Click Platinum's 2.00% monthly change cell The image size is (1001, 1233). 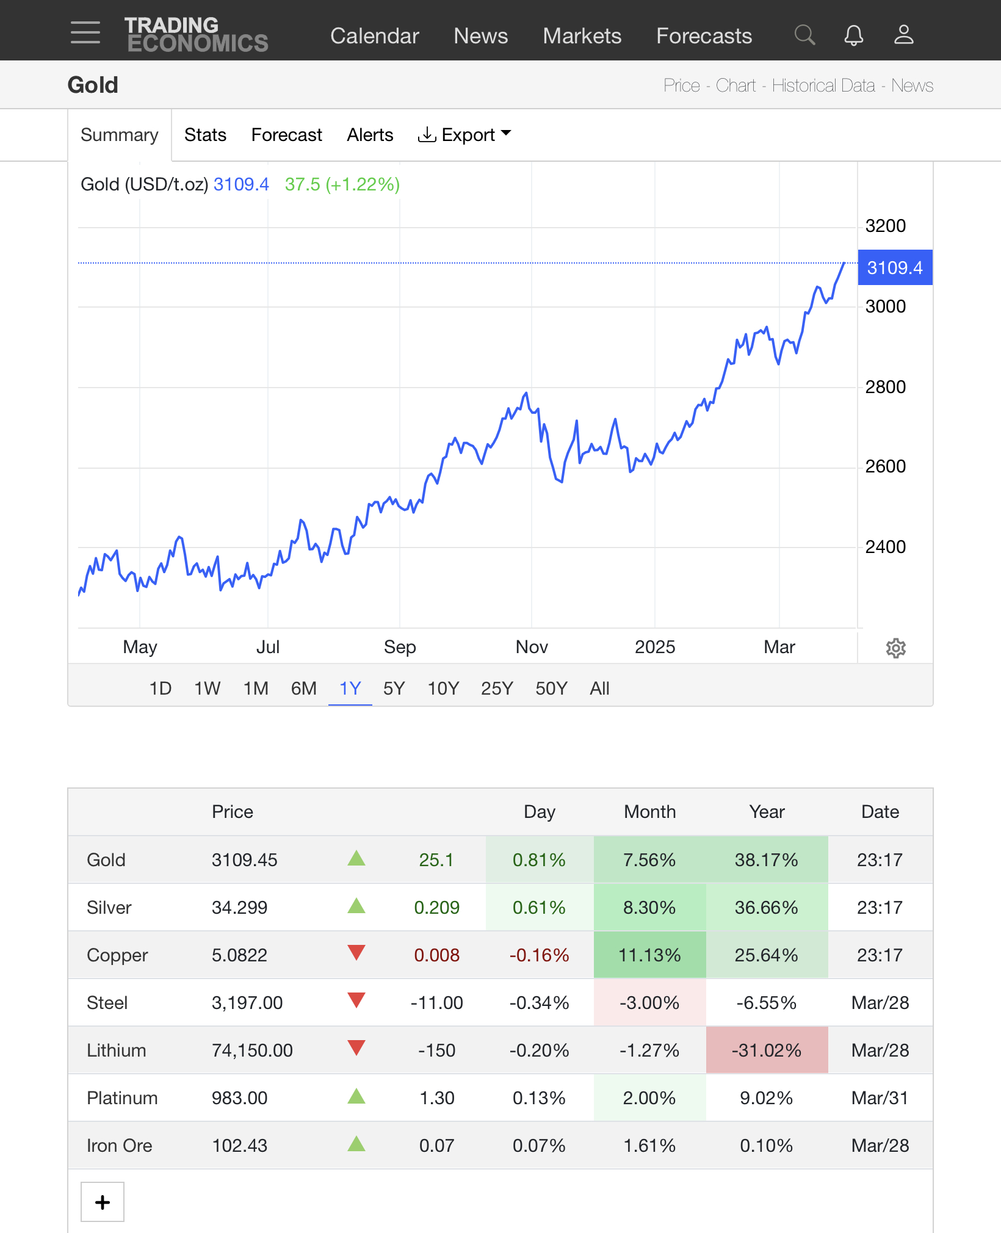click(650, 1097)
